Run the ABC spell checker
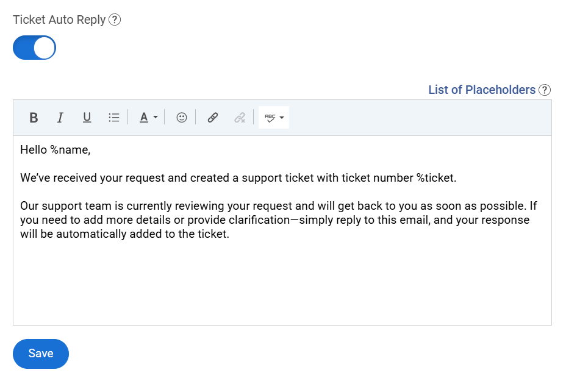 tap(270, 117)
